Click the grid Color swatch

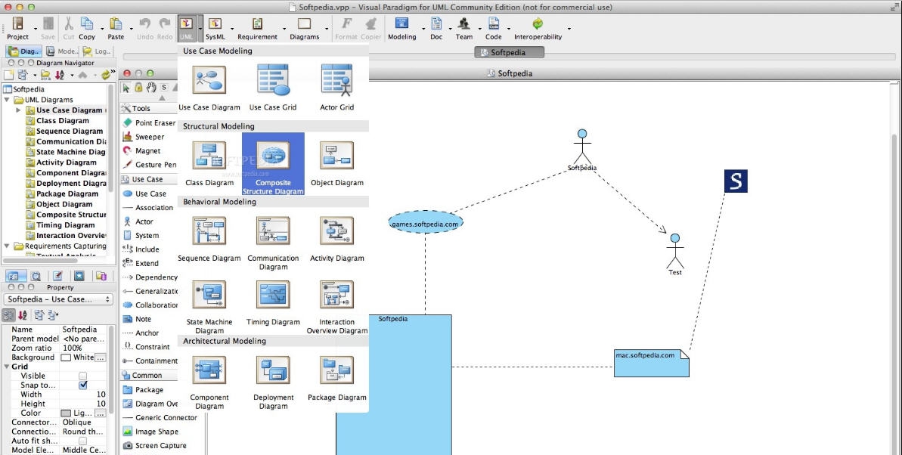click(68, 413)
